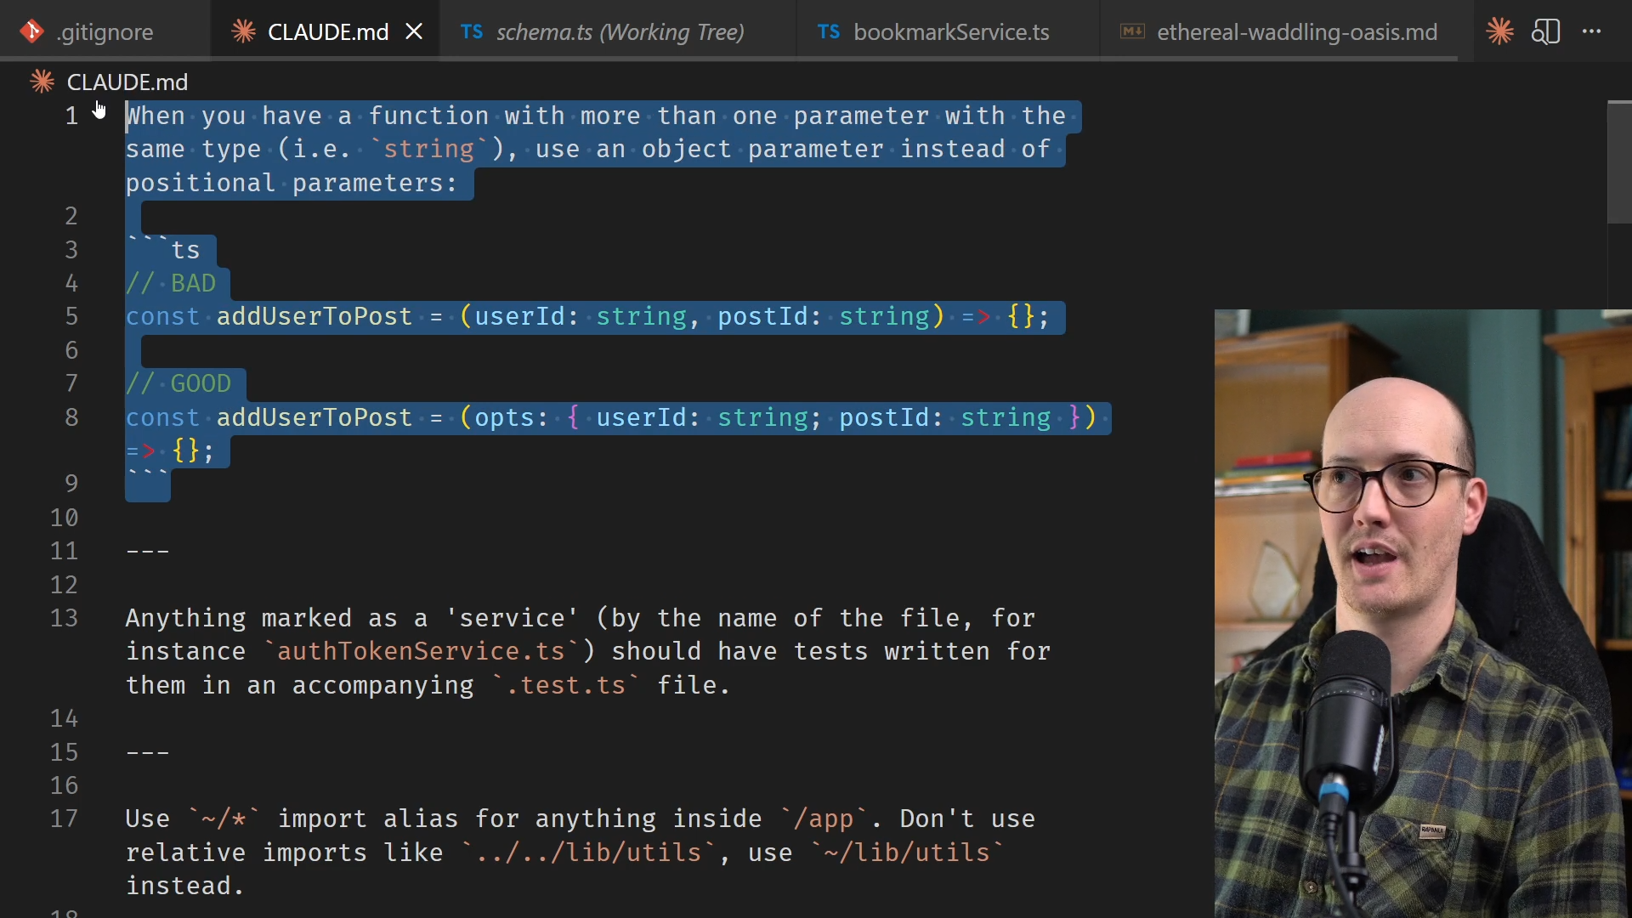
Task: Click the Claude icon in editor actions
Action: 1500,31
